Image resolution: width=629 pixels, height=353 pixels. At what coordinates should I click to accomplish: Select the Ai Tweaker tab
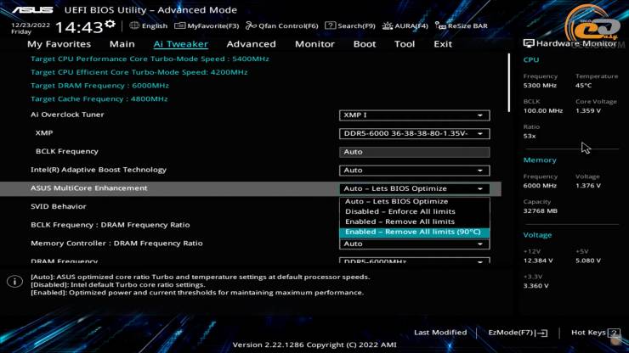click(x=180, y=44)
